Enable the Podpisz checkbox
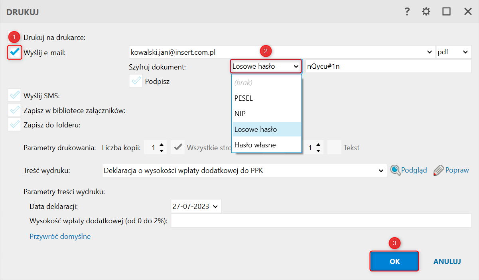The image size is (479, 280). 136,81
